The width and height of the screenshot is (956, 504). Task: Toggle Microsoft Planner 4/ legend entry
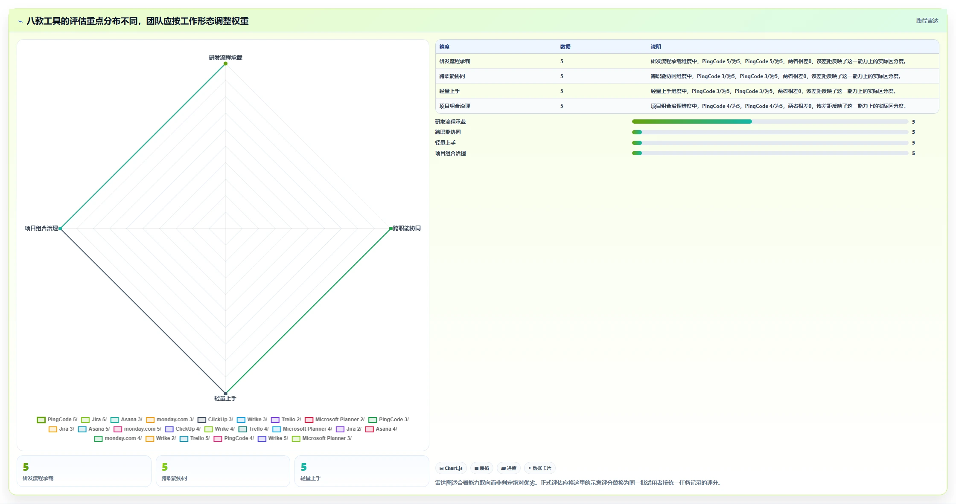[x=302, y=429]
